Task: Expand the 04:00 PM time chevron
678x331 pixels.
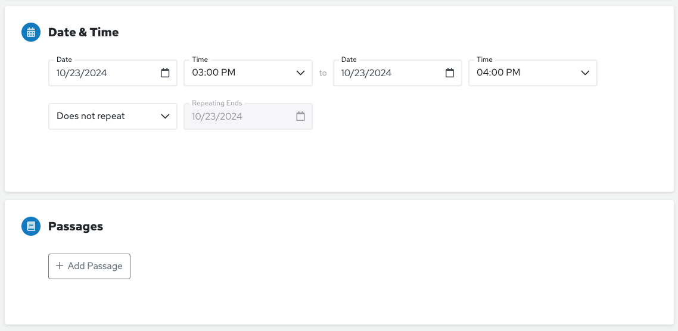Action: [x=585, y=73]
